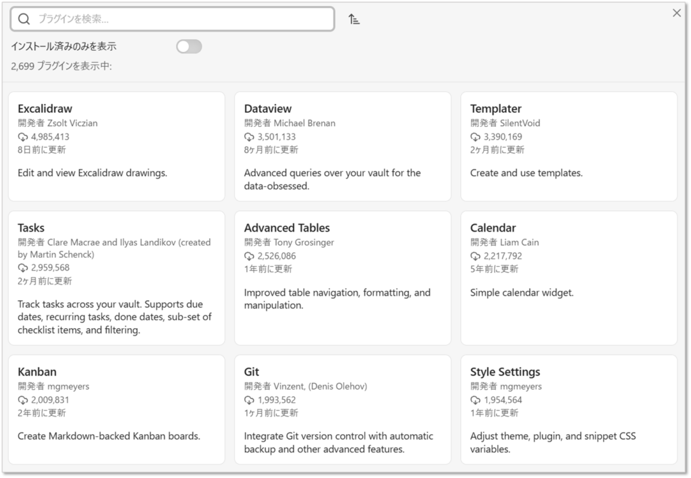Click the download icon on Git card
Image resolution: width=691 pixels, height=478 pixels.
pyautogui.click(x=249, y=400)
